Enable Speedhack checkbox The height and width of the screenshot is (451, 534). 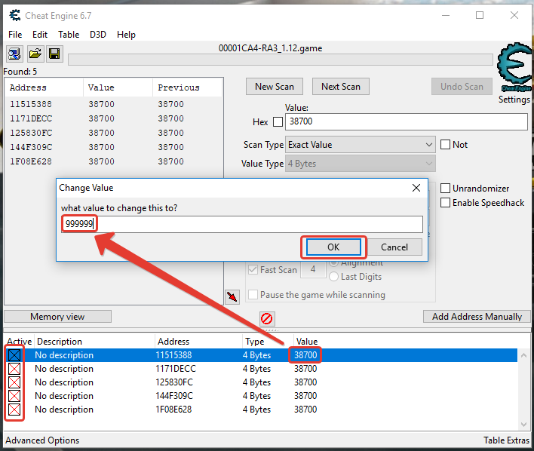click(446, 203)
